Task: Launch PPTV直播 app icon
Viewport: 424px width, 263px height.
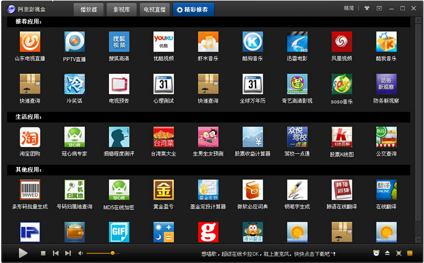Action: click(75, 42)
